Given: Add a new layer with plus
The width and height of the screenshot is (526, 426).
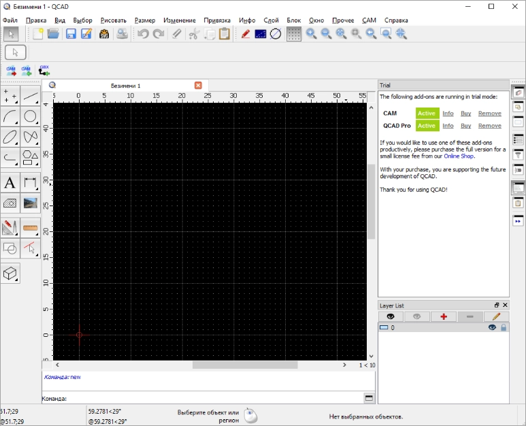Looking at the screenshot, I should point(444,316).
